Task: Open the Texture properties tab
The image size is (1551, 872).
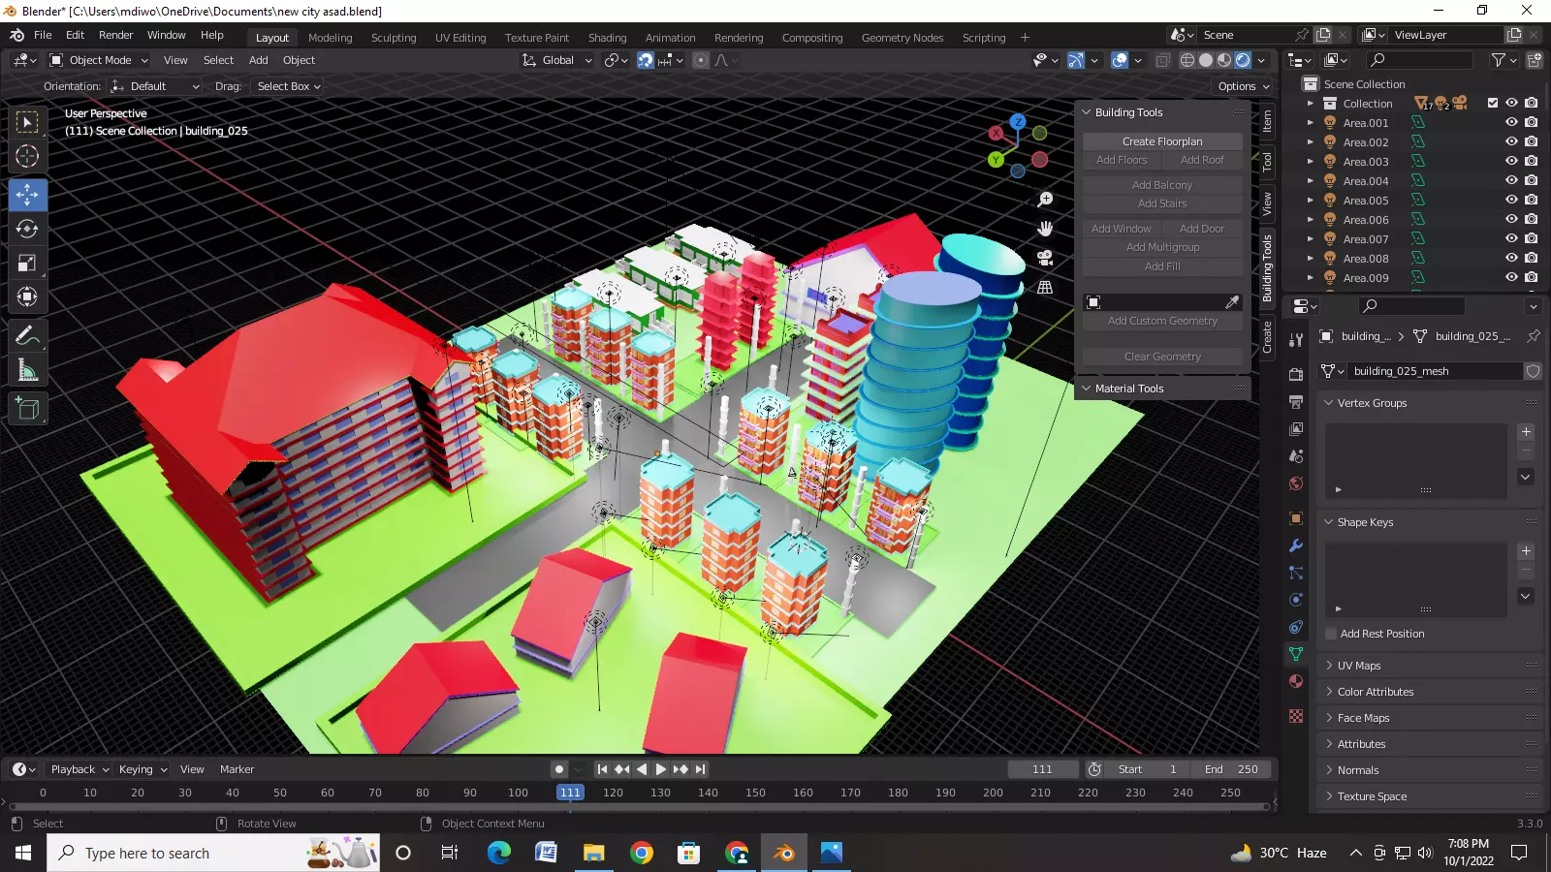Action: pos(1296,716)
